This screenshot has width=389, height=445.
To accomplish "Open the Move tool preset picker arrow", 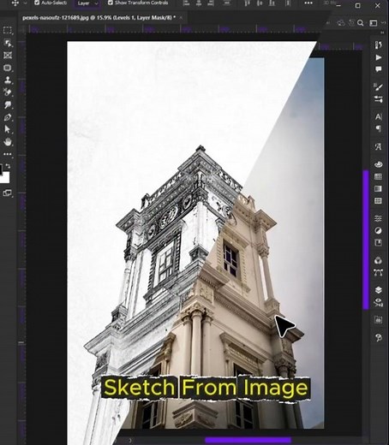I will (25, 3).
